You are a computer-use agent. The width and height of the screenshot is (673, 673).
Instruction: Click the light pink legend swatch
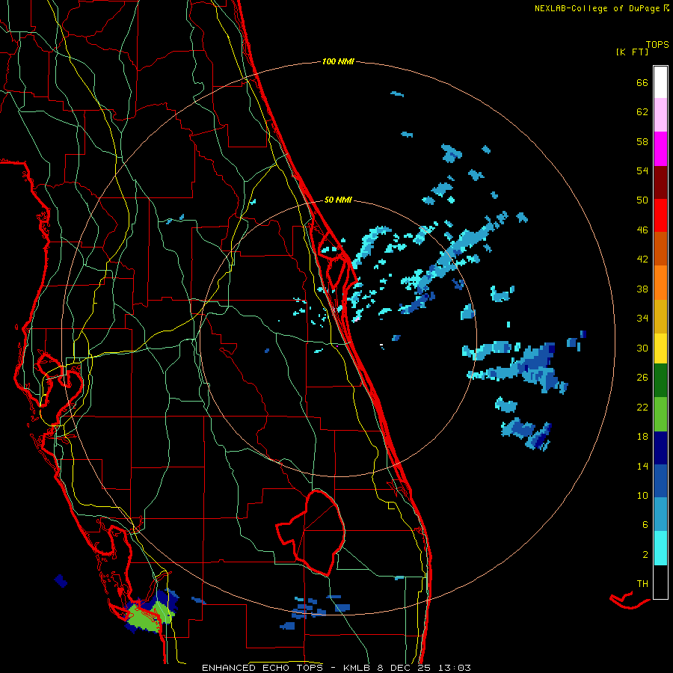coord(660,114)
